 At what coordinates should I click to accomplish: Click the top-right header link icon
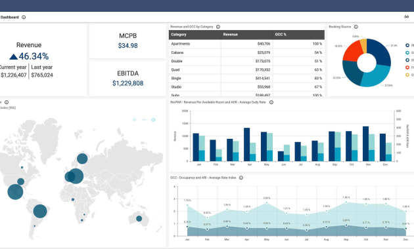[406, 17]
